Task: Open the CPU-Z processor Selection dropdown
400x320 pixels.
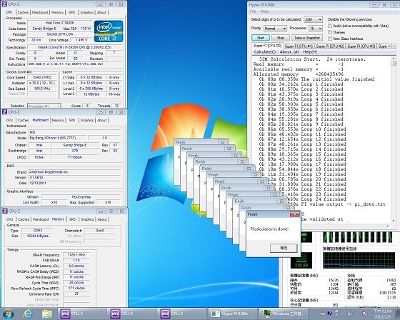Action: [44, 106]
